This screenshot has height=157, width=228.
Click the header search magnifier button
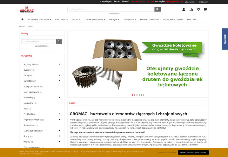tap(157, 9)
